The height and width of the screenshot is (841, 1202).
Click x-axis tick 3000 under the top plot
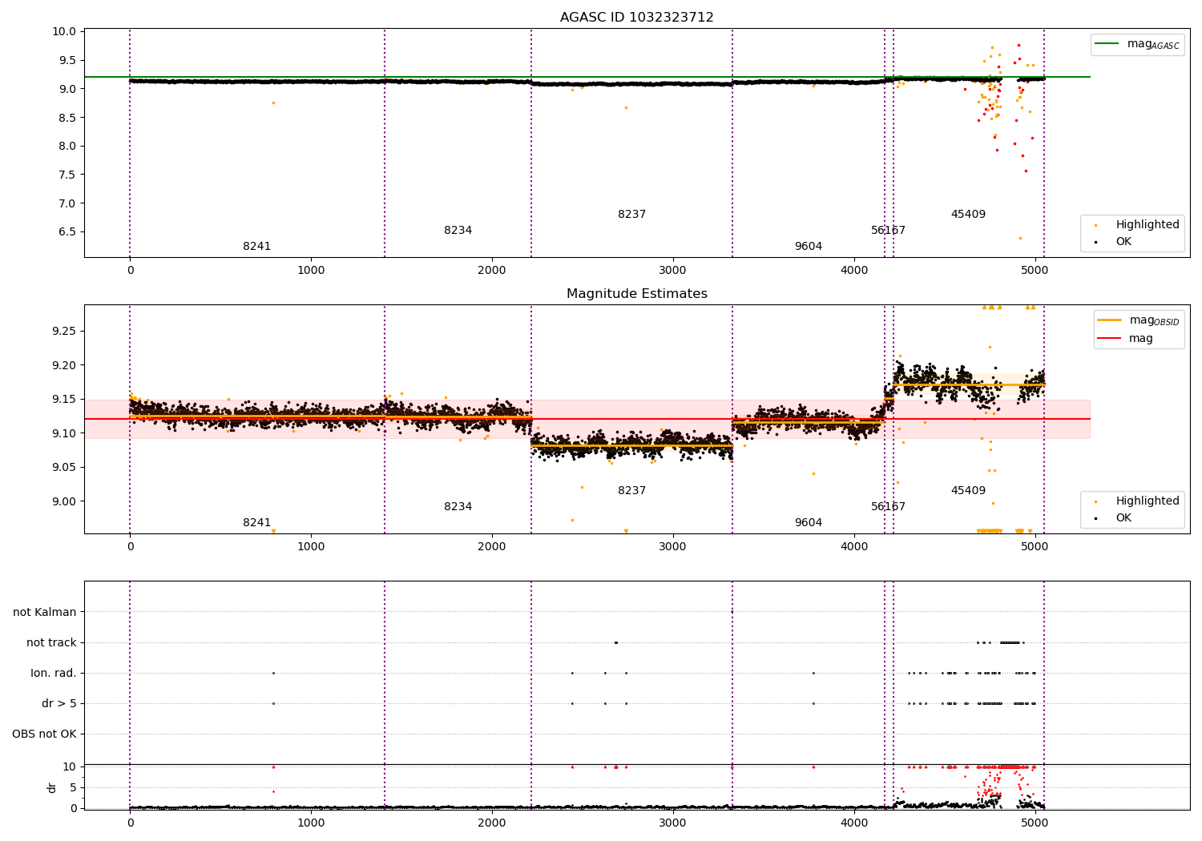coord(672,271)
